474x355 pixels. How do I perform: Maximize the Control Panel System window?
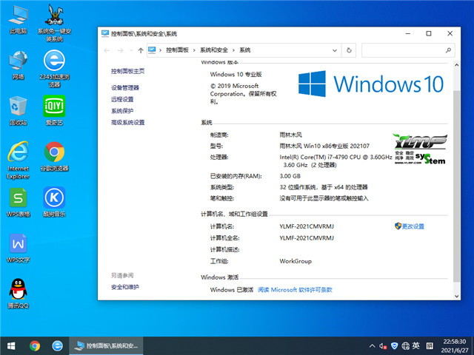(x=429, y=33)
